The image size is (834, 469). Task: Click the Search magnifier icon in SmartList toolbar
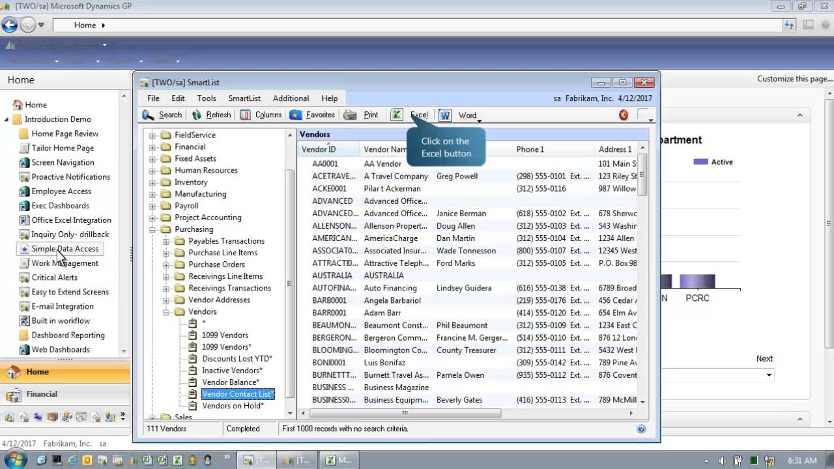149,115
